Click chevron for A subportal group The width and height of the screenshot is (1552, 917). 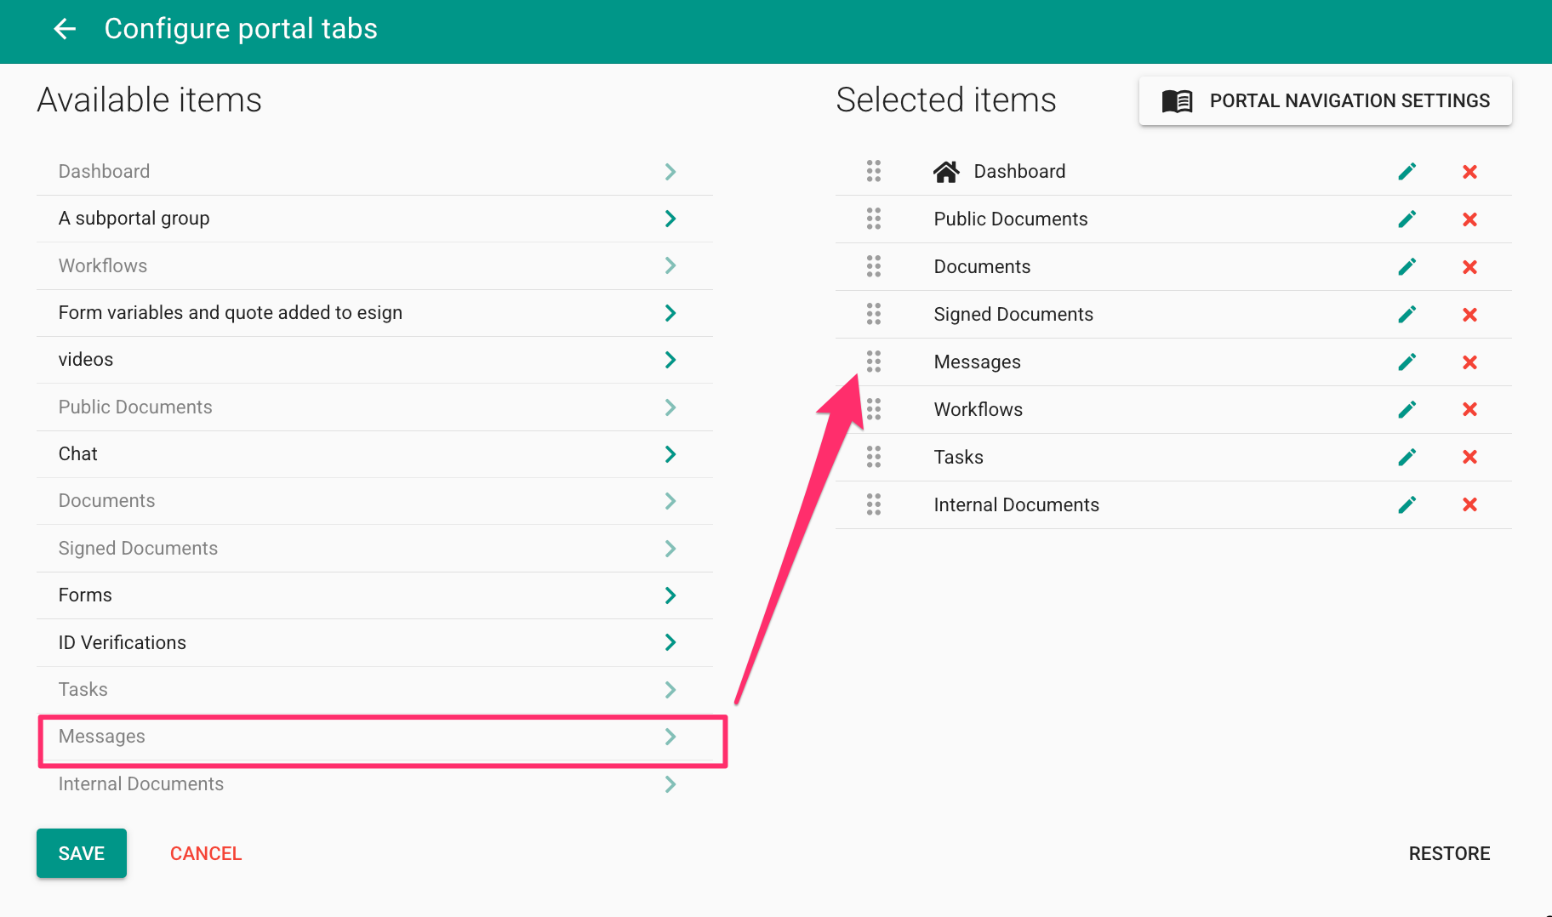pos(670,219)
